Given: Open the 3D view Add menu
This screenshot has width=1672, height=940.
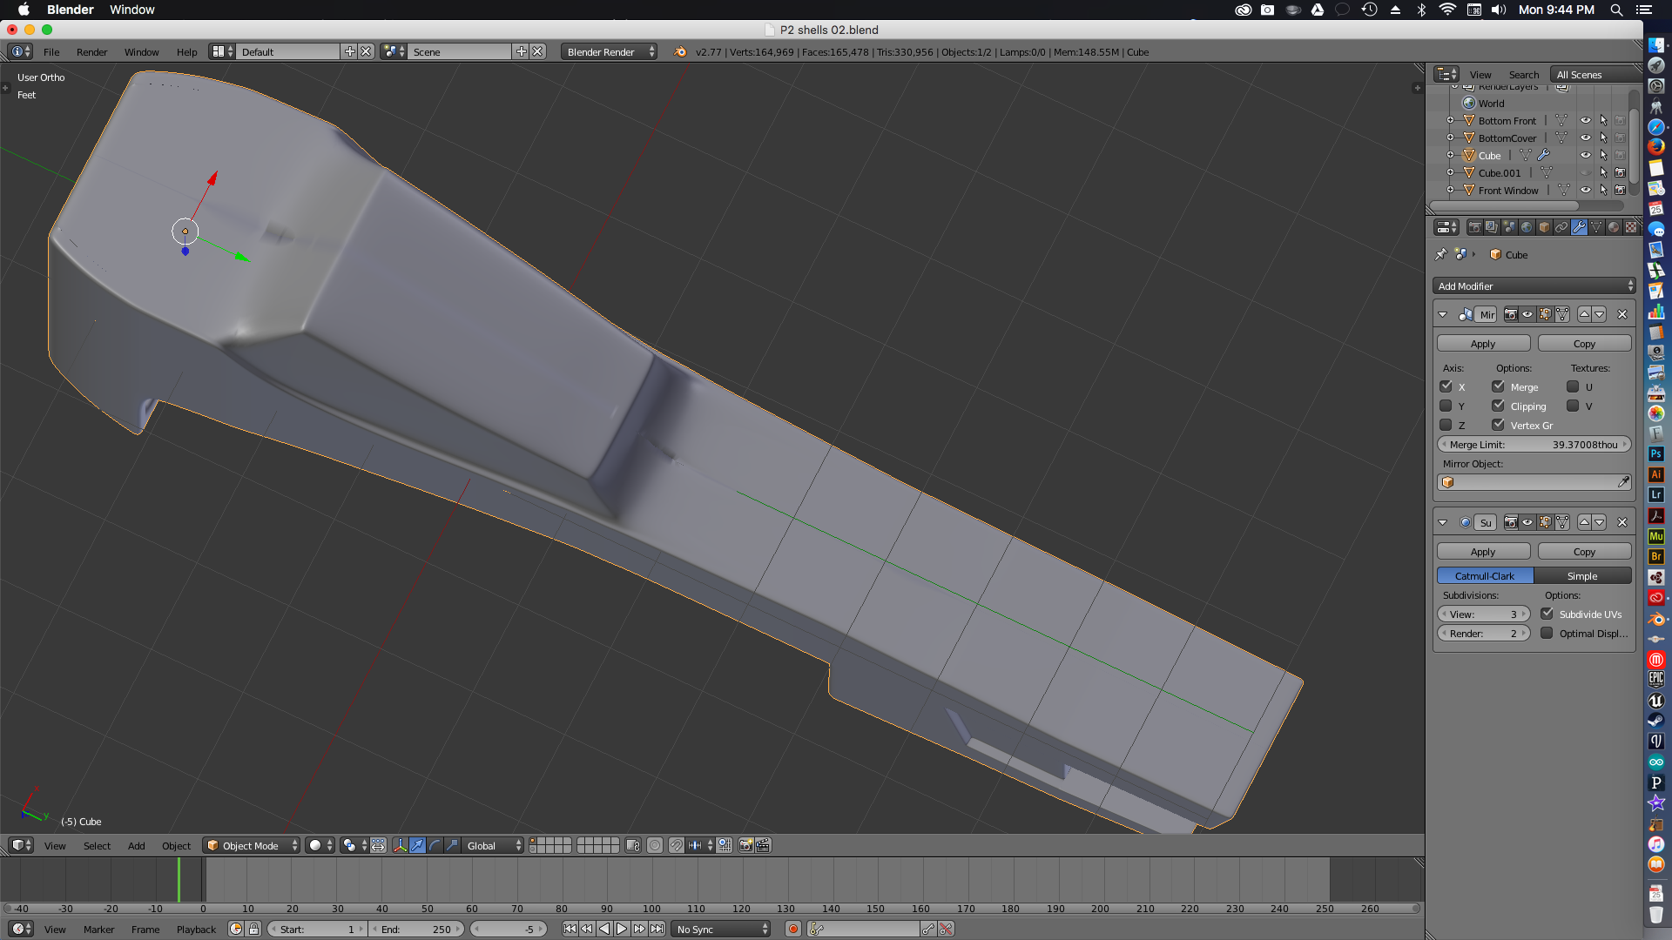Looking at the screenshot, I should pyautogui.click(x=136, y=845).
